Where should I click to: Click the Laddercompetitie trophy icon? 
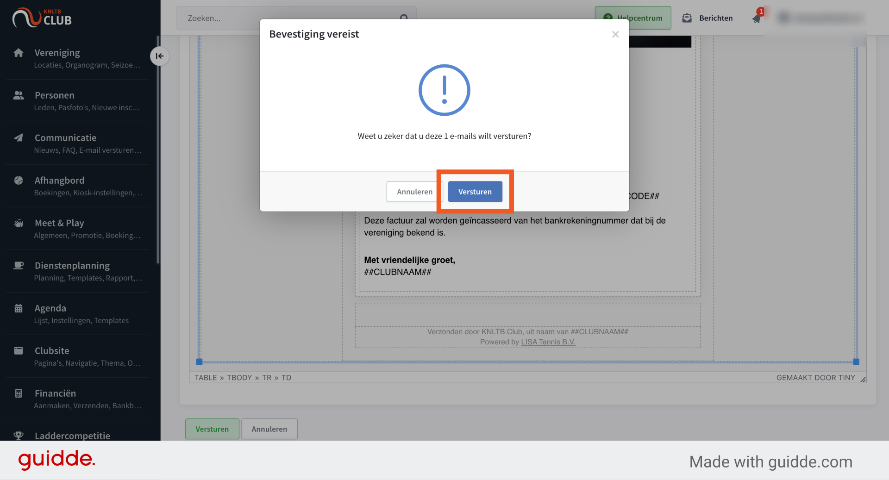click(x=19, y=436)
